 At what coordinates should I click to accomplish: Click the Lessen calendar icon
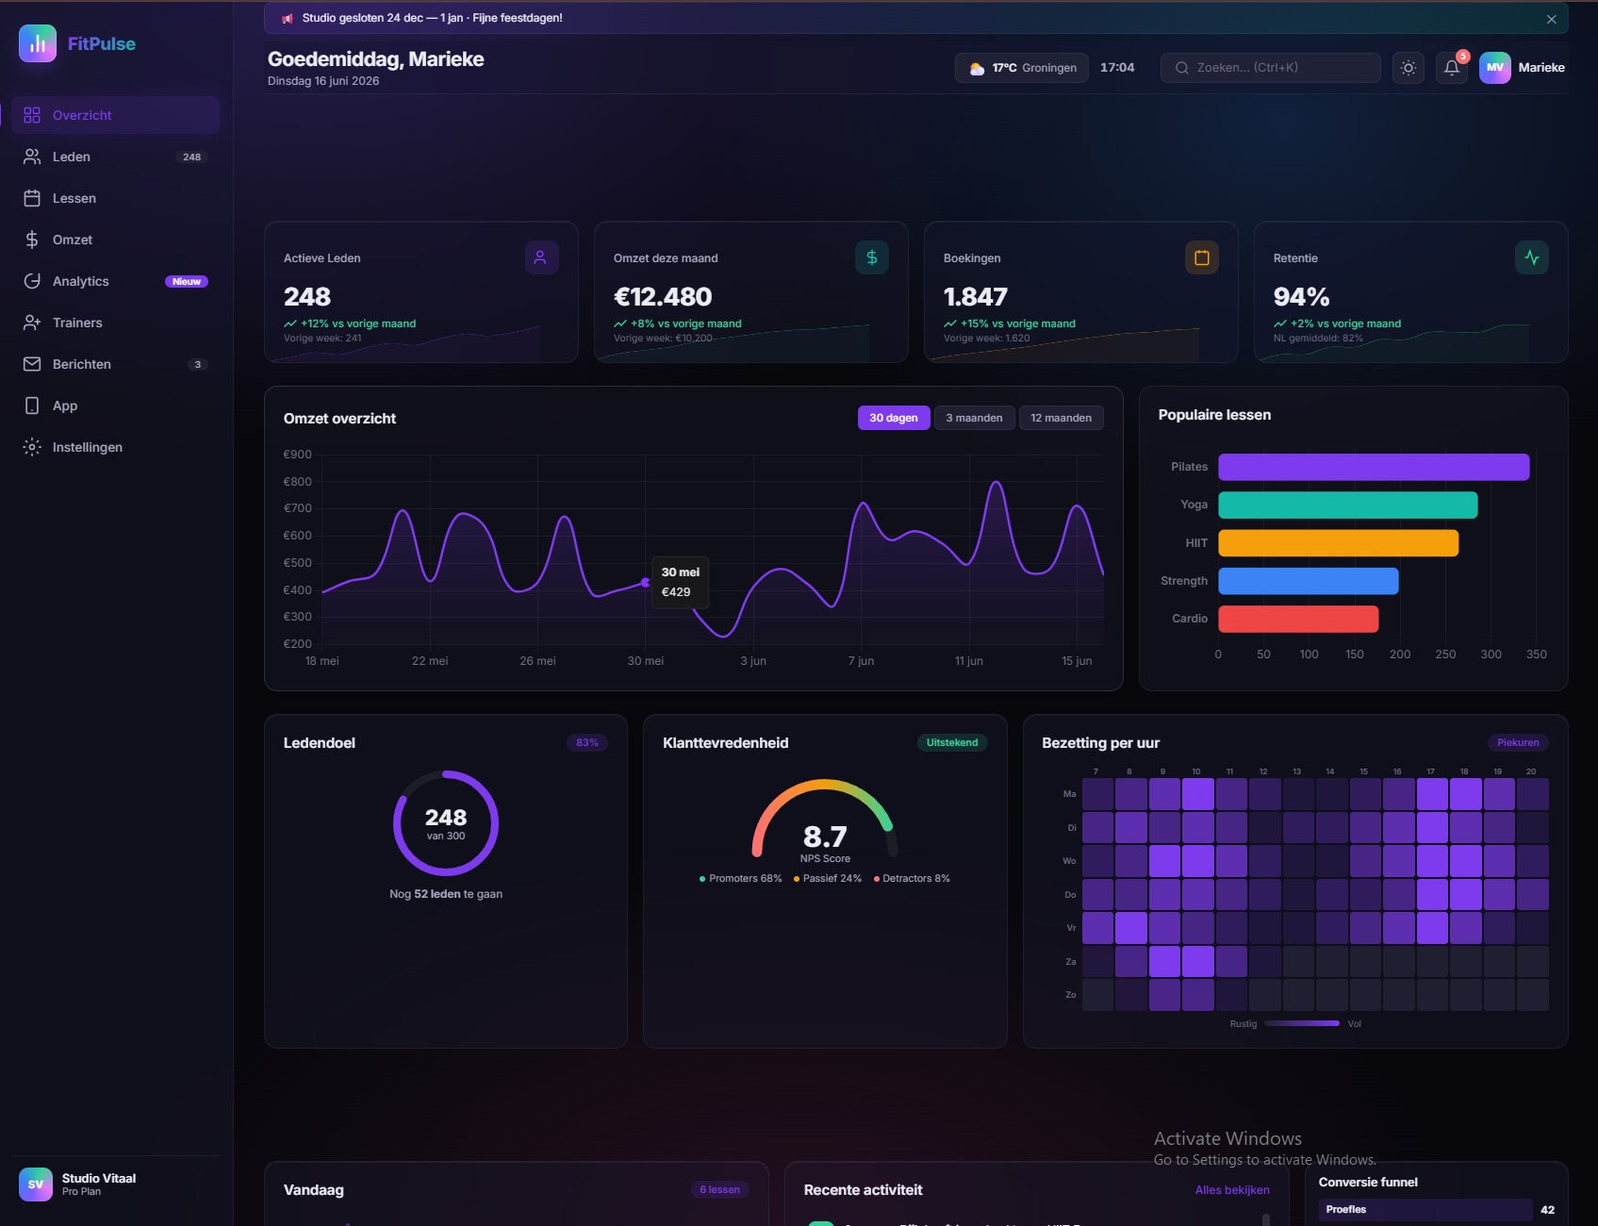point(32,198)
